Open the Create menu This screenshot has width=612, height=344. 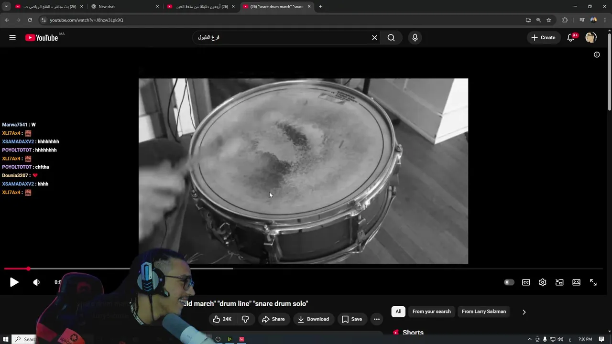click(x=543, y=38)
